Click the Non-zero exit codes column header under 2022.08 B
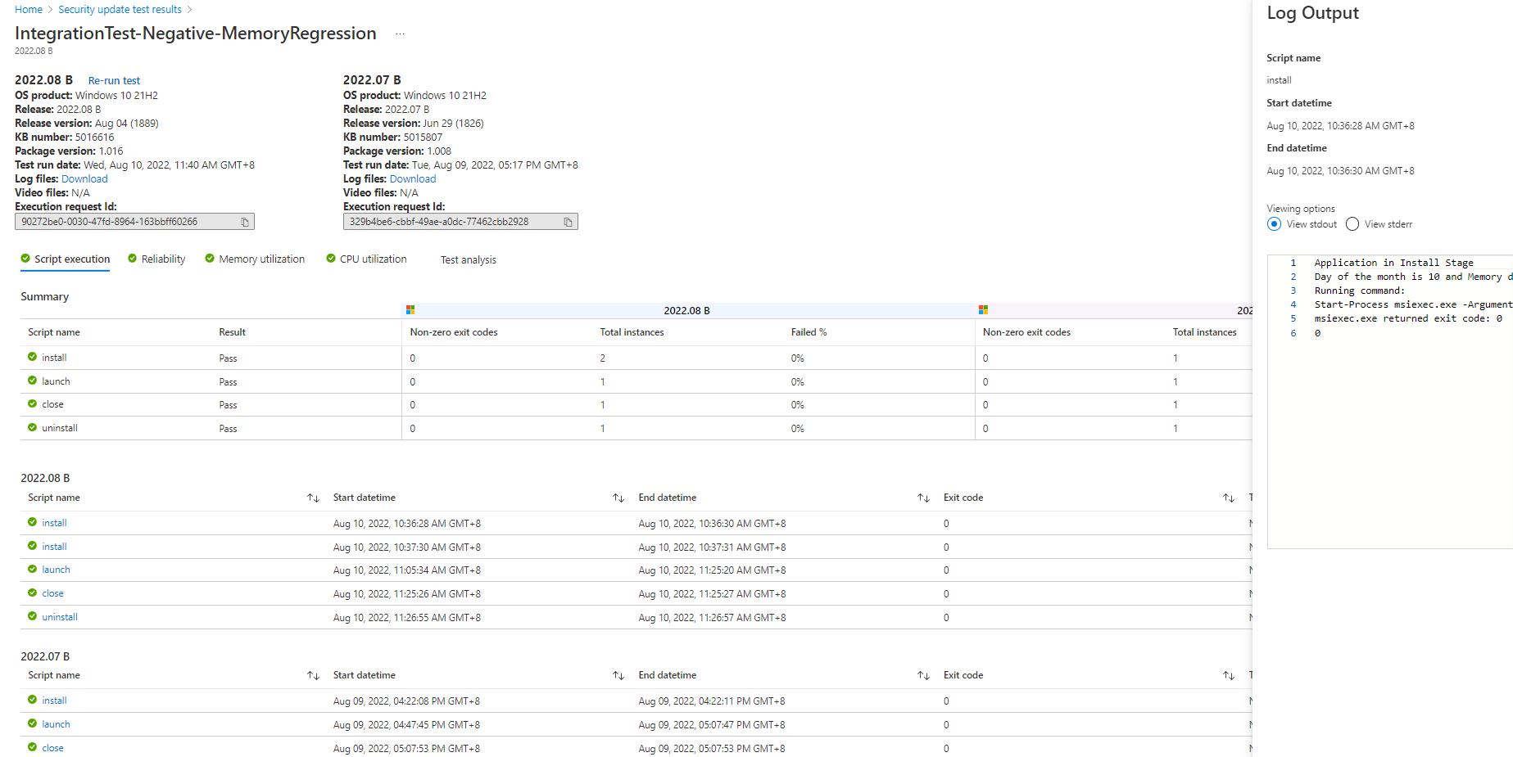The width and height of the screenshot is (1513, 757). pos(454,332)
